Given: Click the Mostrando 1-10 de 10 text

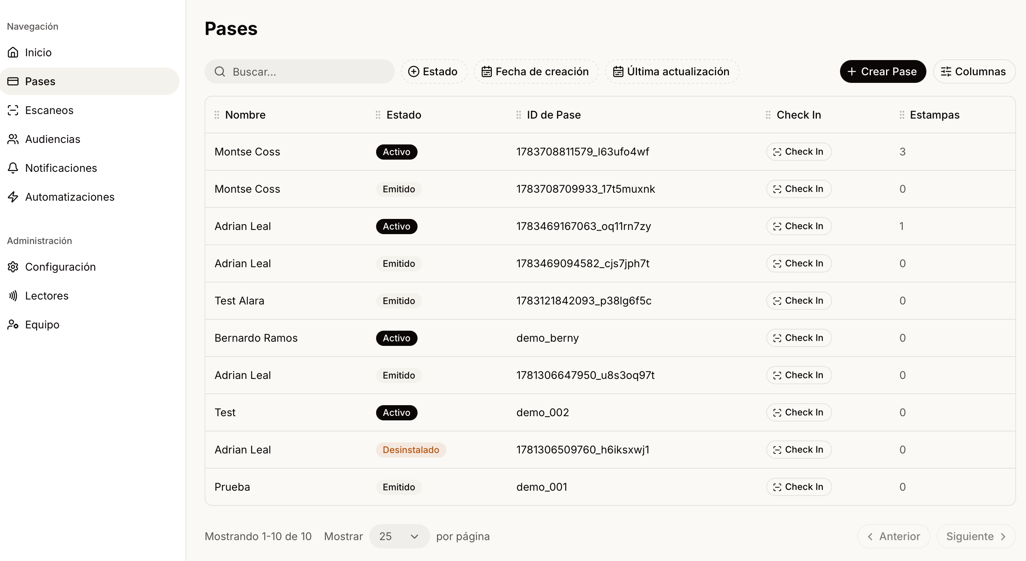Looking at the screenshot, I should pos(258,536).
